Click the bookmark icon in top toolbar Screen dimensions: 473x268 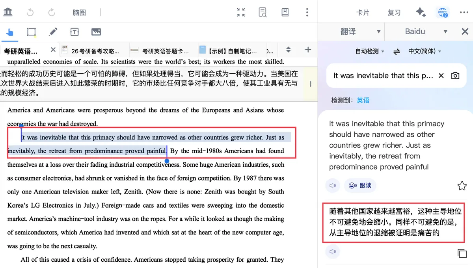285,12
